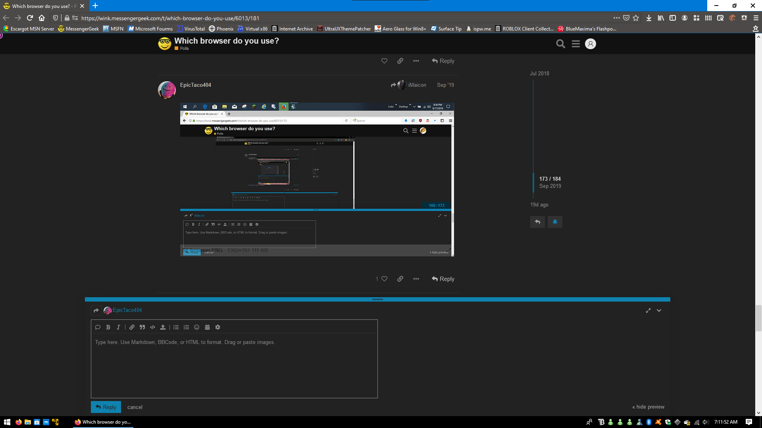This screenshot has height=428, width=762.
Task: Bookmark this page with the star
Action: [x=636, y=18]
